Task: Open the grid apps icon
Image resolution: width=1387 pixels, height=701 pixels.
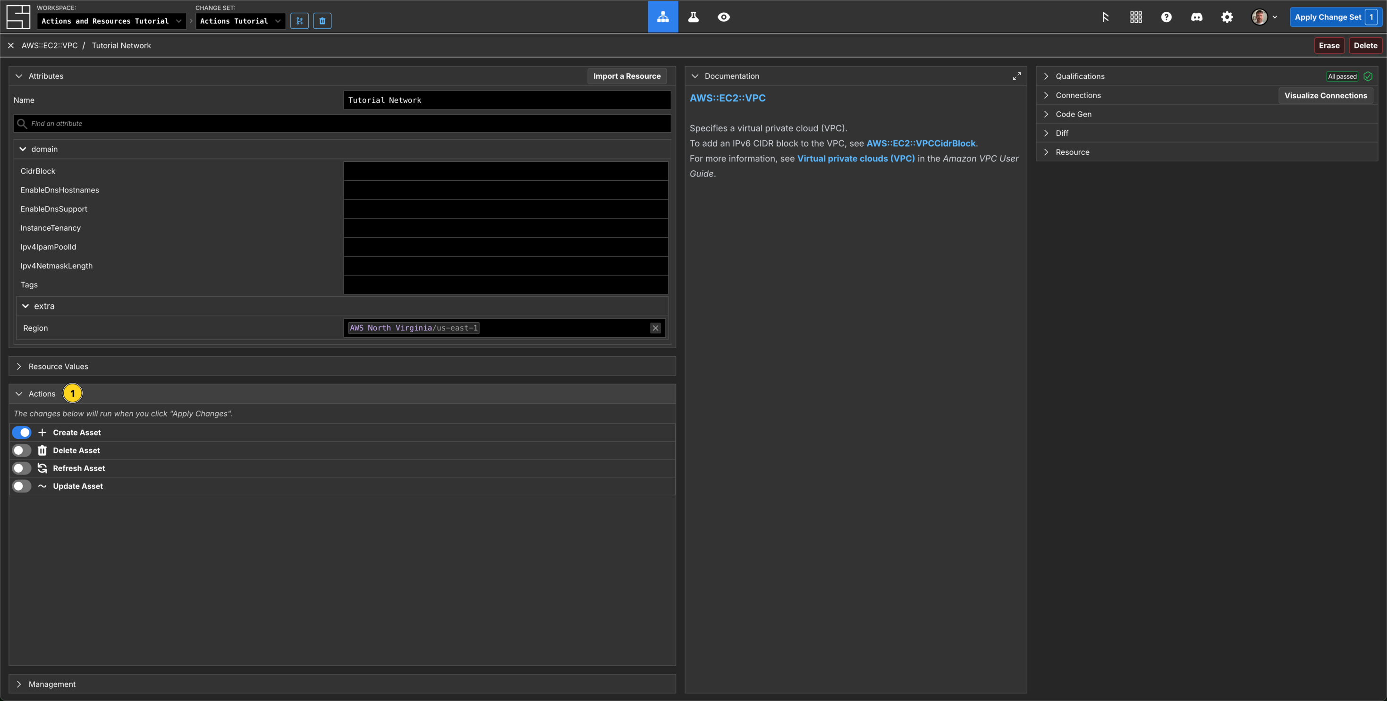Action: (x=1136, y=17)
